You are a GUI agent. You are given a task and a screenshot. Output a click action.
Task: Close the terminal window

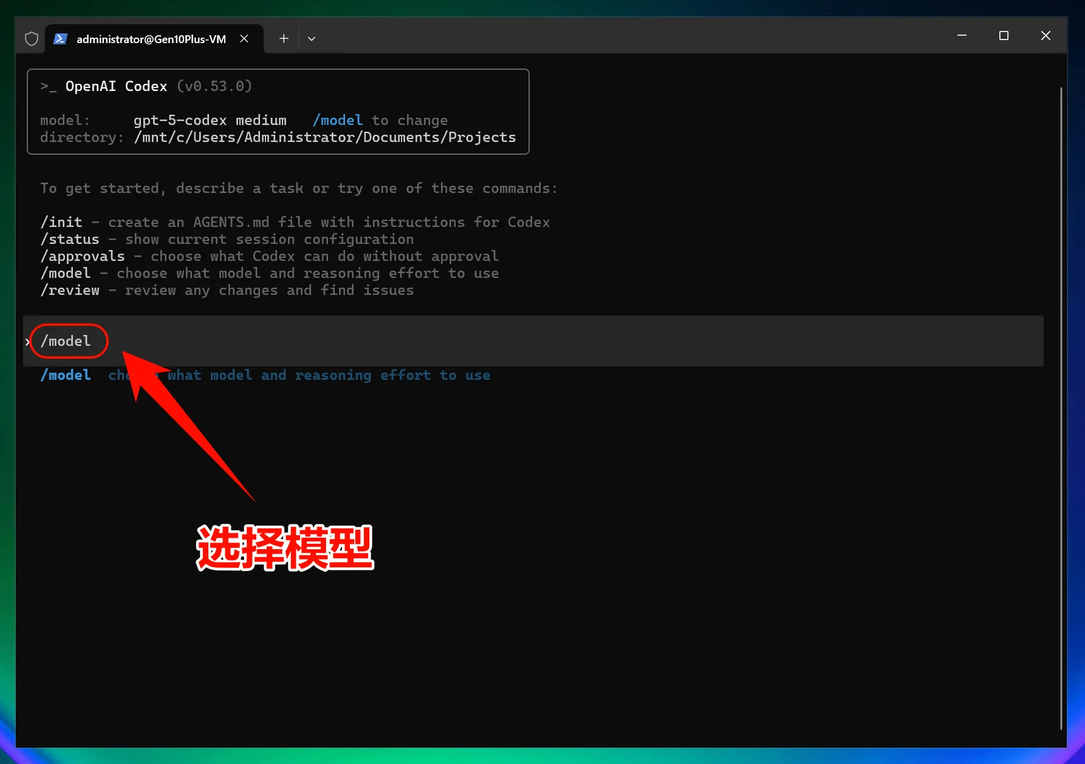[x=1046, y=36]
